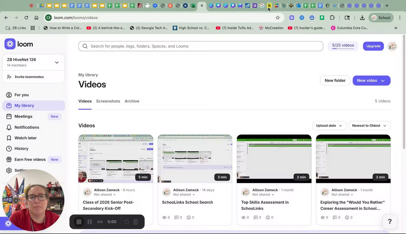Stop the recording with the stop button
Viewport: 406px width, 234px height.
tap(79, 222)
